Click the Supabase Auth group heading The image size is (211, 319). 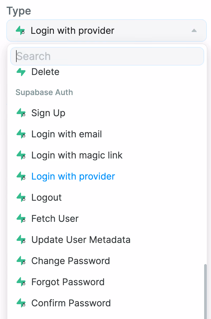[x=44, y=92]
